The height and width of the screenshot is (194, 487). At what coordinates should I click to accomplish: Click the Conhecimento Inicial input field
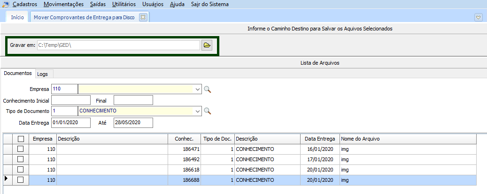point(71,100)
